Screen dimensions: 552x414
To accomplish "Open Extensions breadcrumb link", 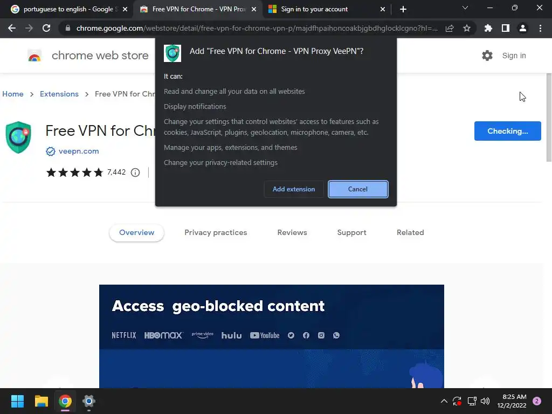I will [x=59, y=94].
